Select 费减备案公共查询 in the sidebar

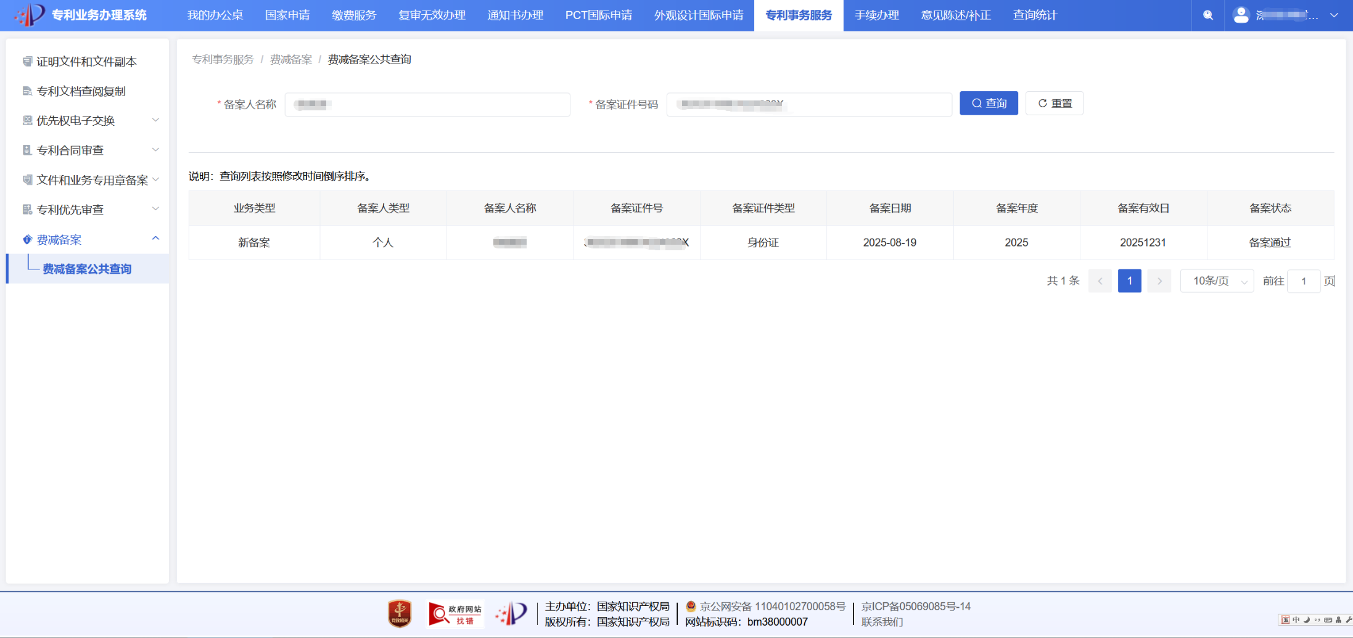pyautogui.click(x=87, y=269)
